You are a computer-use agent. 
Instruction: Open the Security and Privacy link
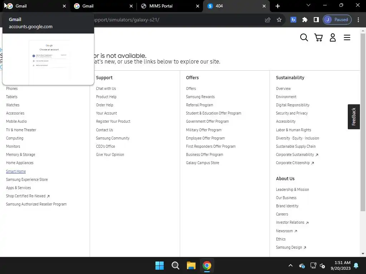(292, 113)
